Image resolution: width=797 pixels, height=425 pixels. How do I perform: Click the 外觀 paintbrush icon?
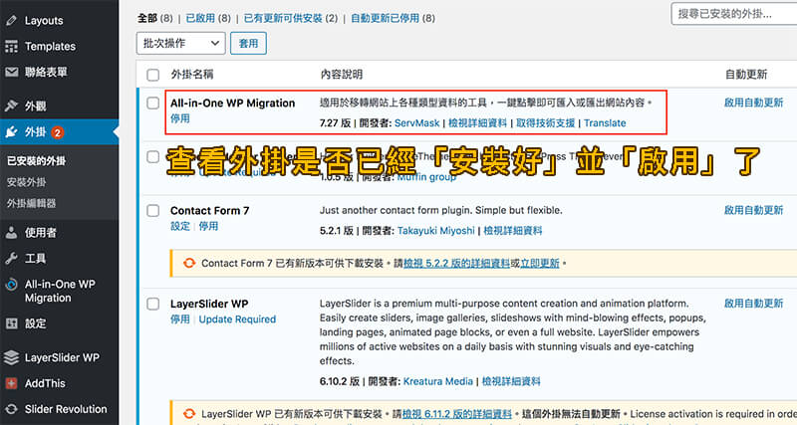click(11, 106)
